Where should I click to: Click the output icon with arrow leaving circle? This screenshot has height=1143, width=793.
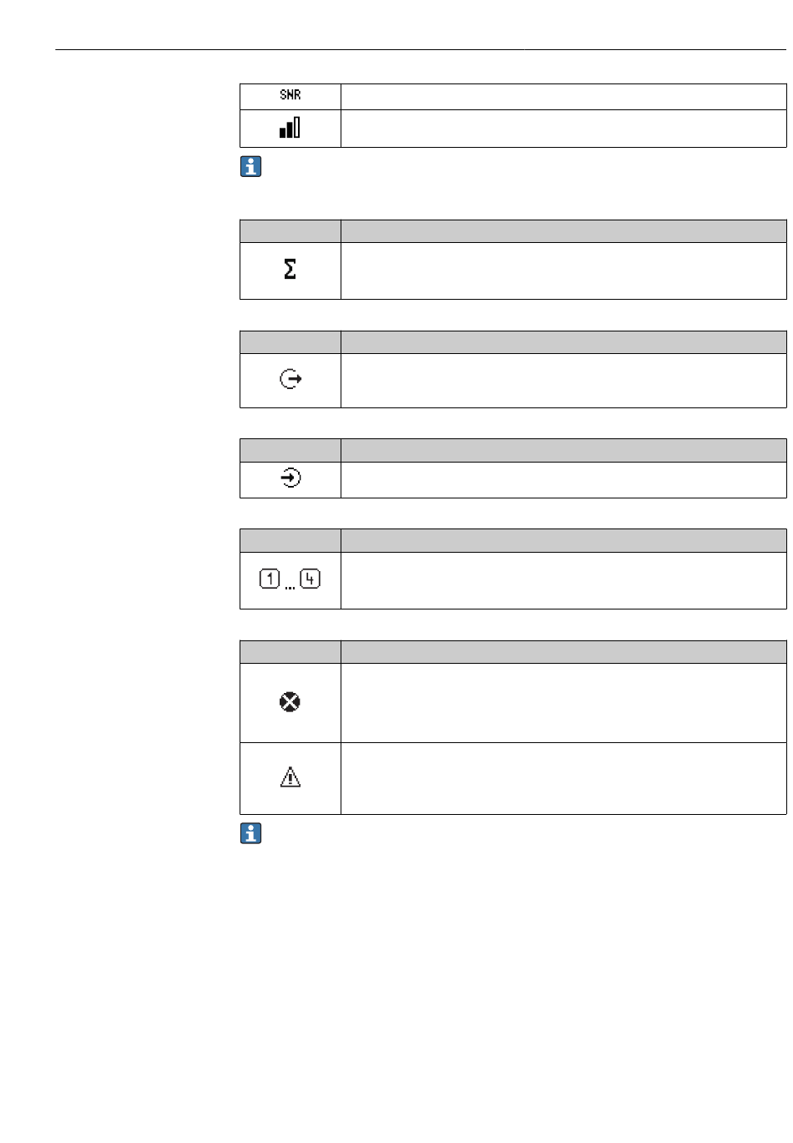click(290, 380)
